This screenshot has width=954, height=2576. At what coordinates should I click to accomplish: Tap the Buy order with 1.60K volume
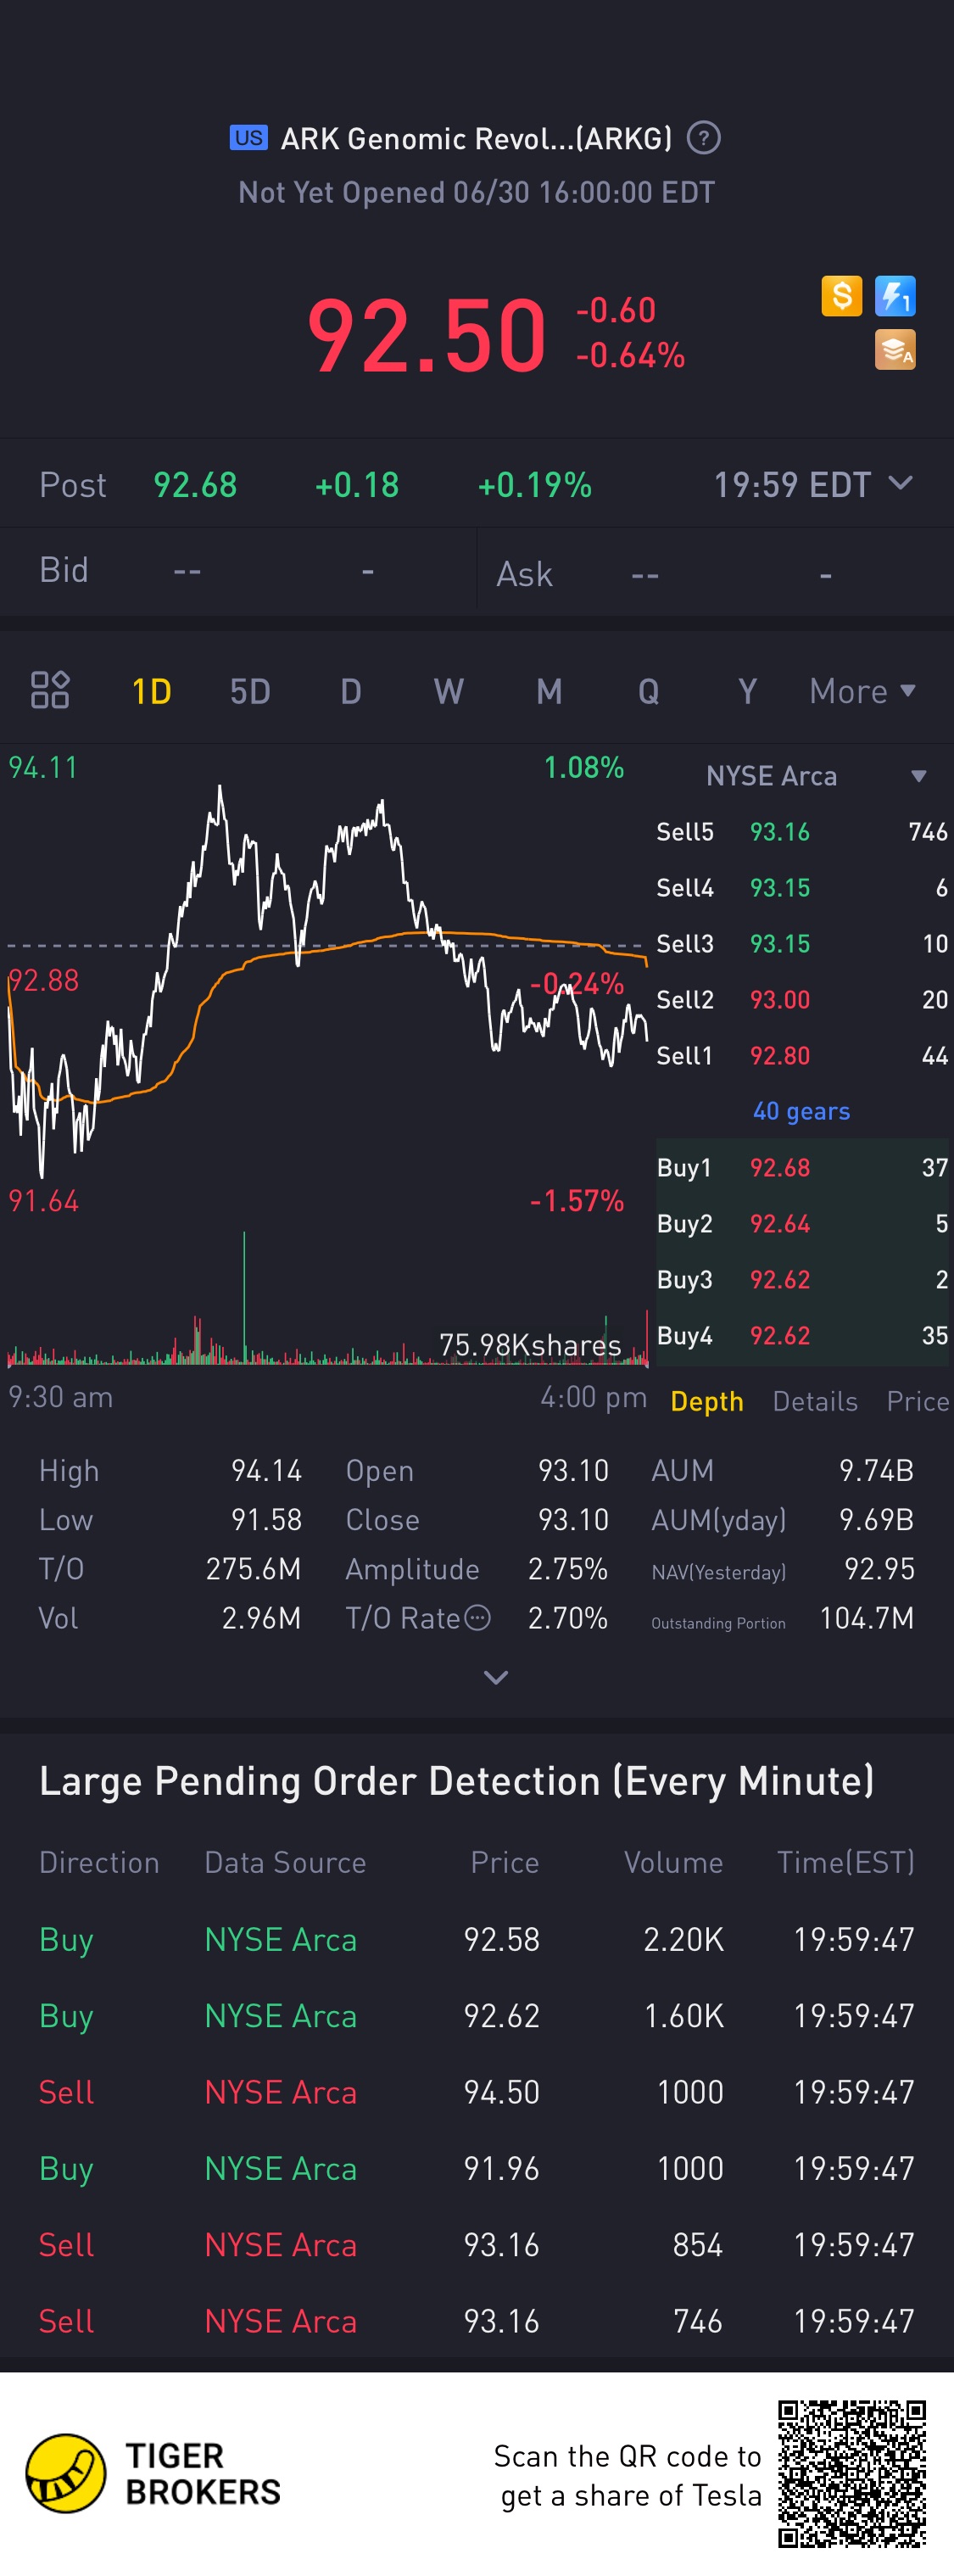477,2016
